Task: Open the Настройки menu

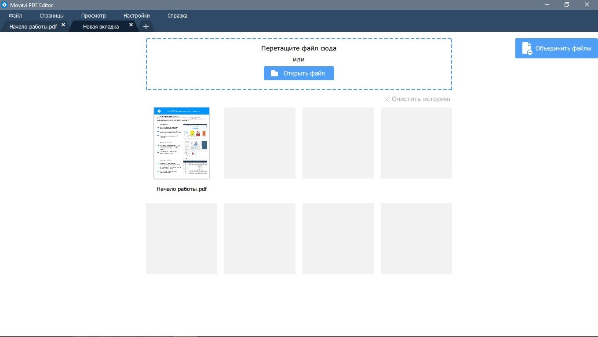Action: (x=136, y=16)
